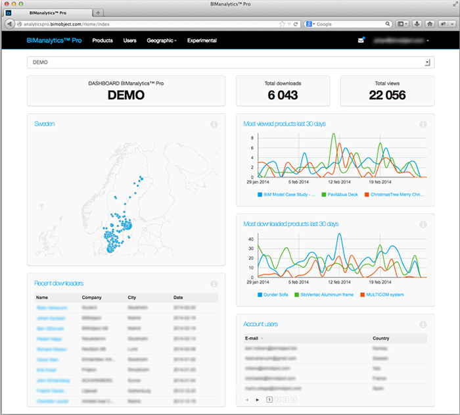Image resolution: width=460 pixels, height=415 pixels.
Task: Open the bookmarks toolbar menu icon
Action: coord(402,24)
